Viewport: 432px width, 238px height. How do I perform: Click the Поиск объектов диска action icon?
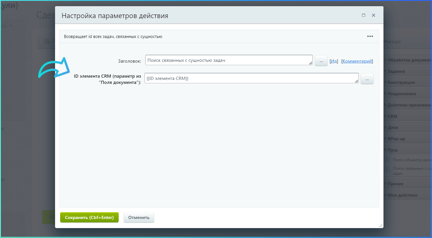click(x=387, y=159)
